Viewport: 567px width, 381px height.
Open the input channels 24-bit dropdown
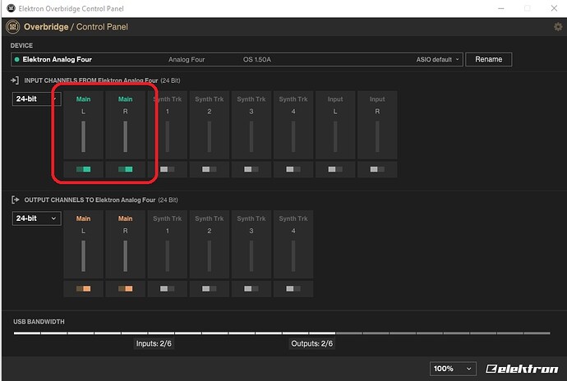click(36, 99)
